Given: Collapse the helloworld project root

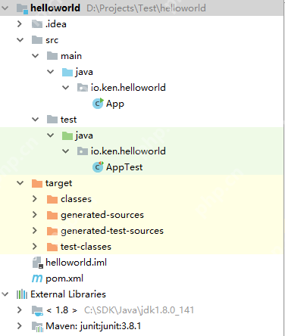Looking at the screenshot, I should (5, 8).
